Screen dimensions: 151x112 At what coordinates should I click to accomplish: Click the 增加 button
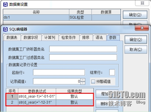107,94
